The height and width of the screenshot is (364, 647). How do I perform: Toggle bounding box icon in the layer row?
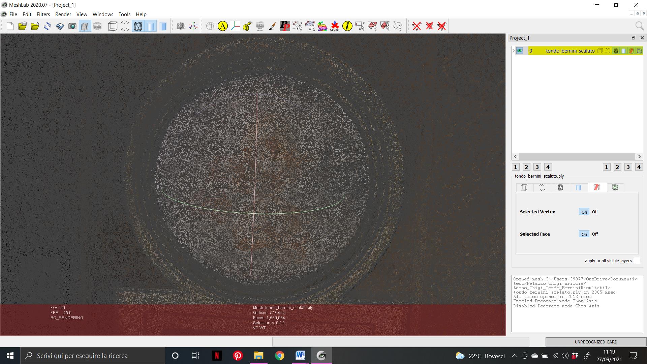[600, 51]
